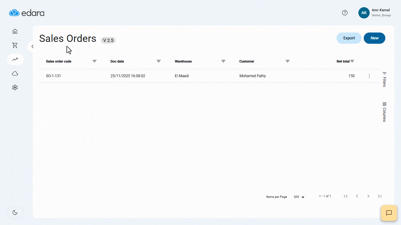Filter the Customer column
401x225 pixels.
click(x=288, y=61)
